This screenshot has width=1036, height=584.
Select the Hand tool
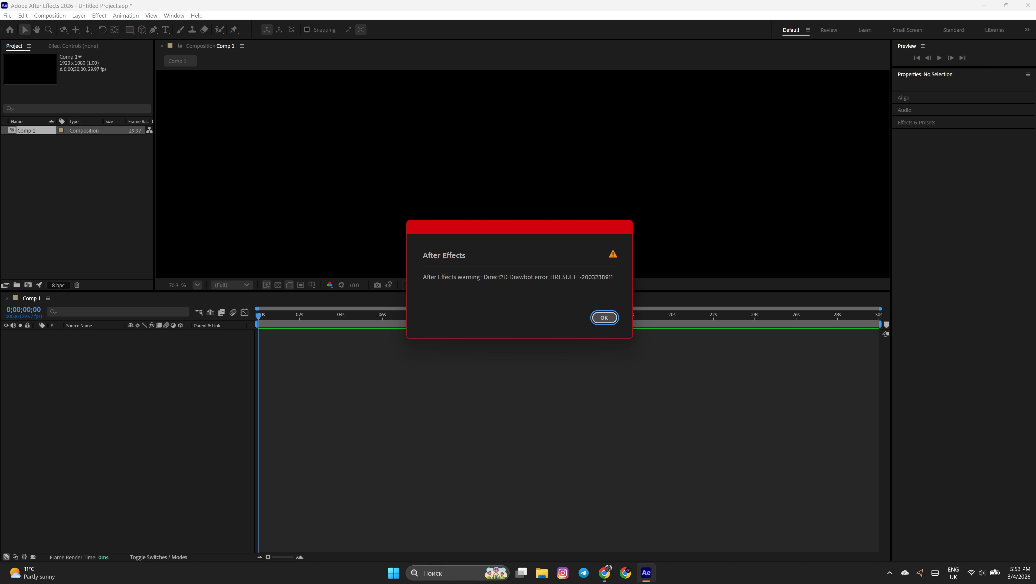37,30
